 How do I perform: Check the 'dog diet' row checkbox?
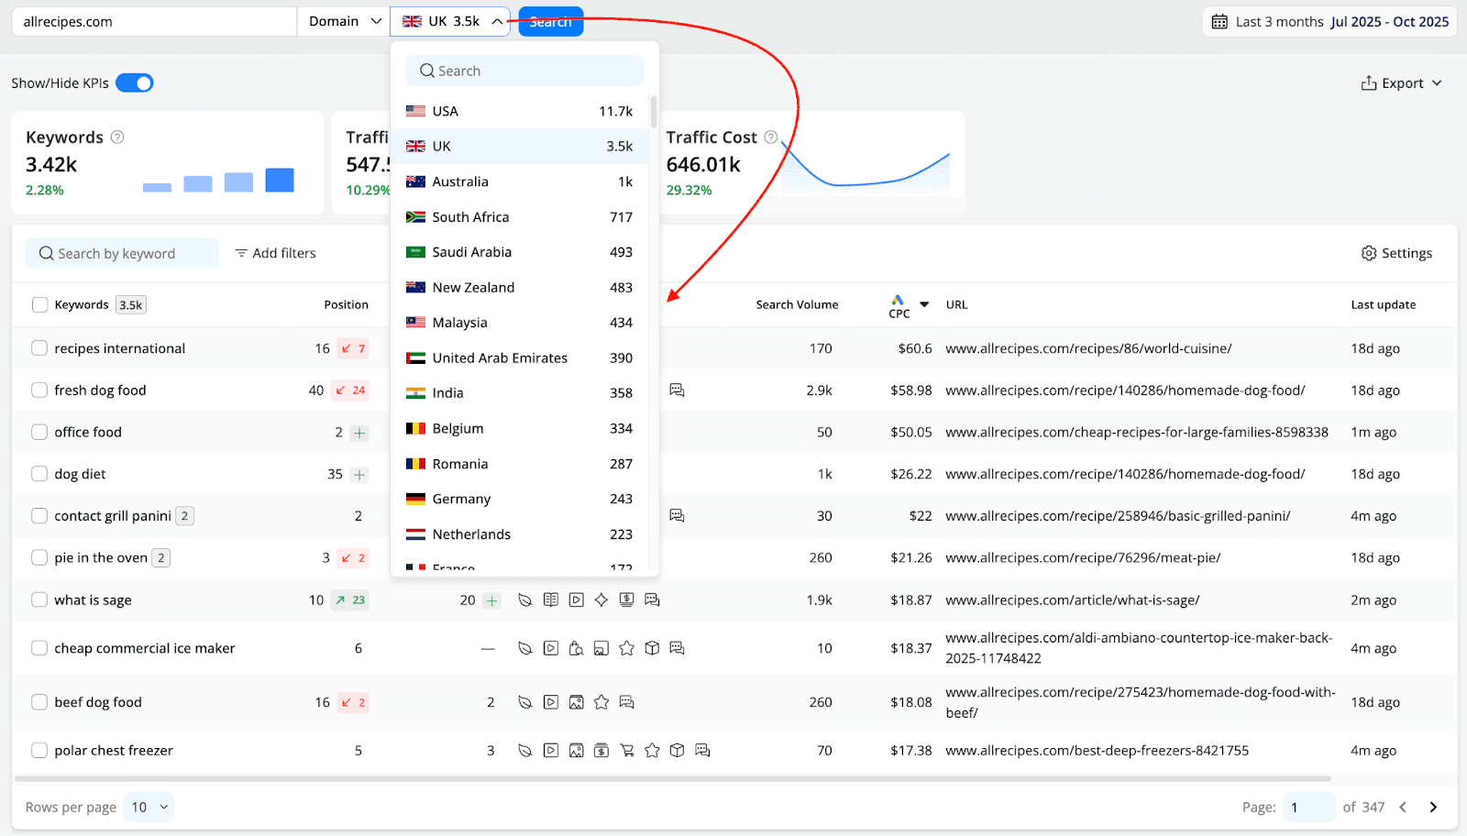39,474
